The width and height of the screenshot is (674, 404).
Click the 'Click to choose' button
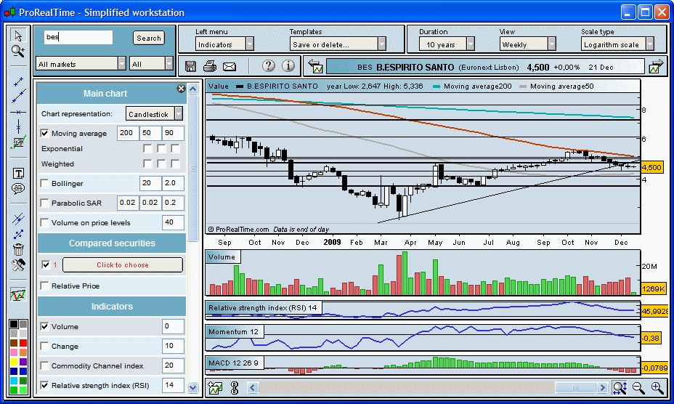tap(123, 264)
